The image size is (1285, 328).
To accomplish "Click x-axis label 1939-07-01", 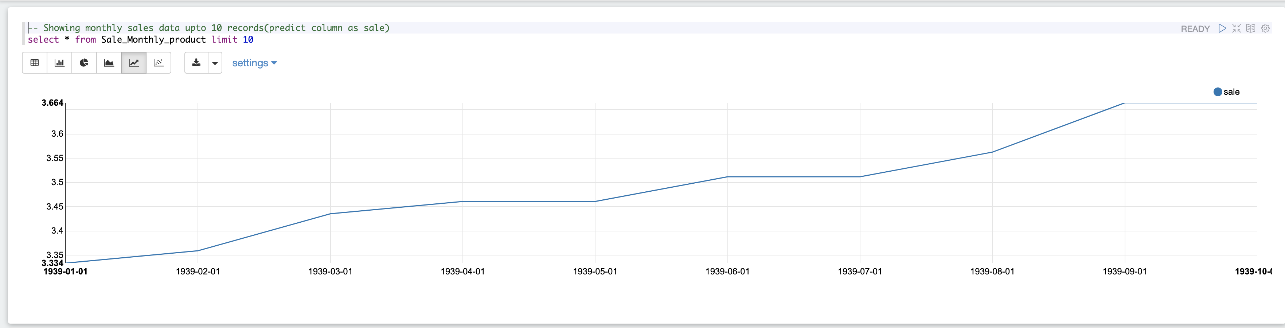I will pos(860,271).
